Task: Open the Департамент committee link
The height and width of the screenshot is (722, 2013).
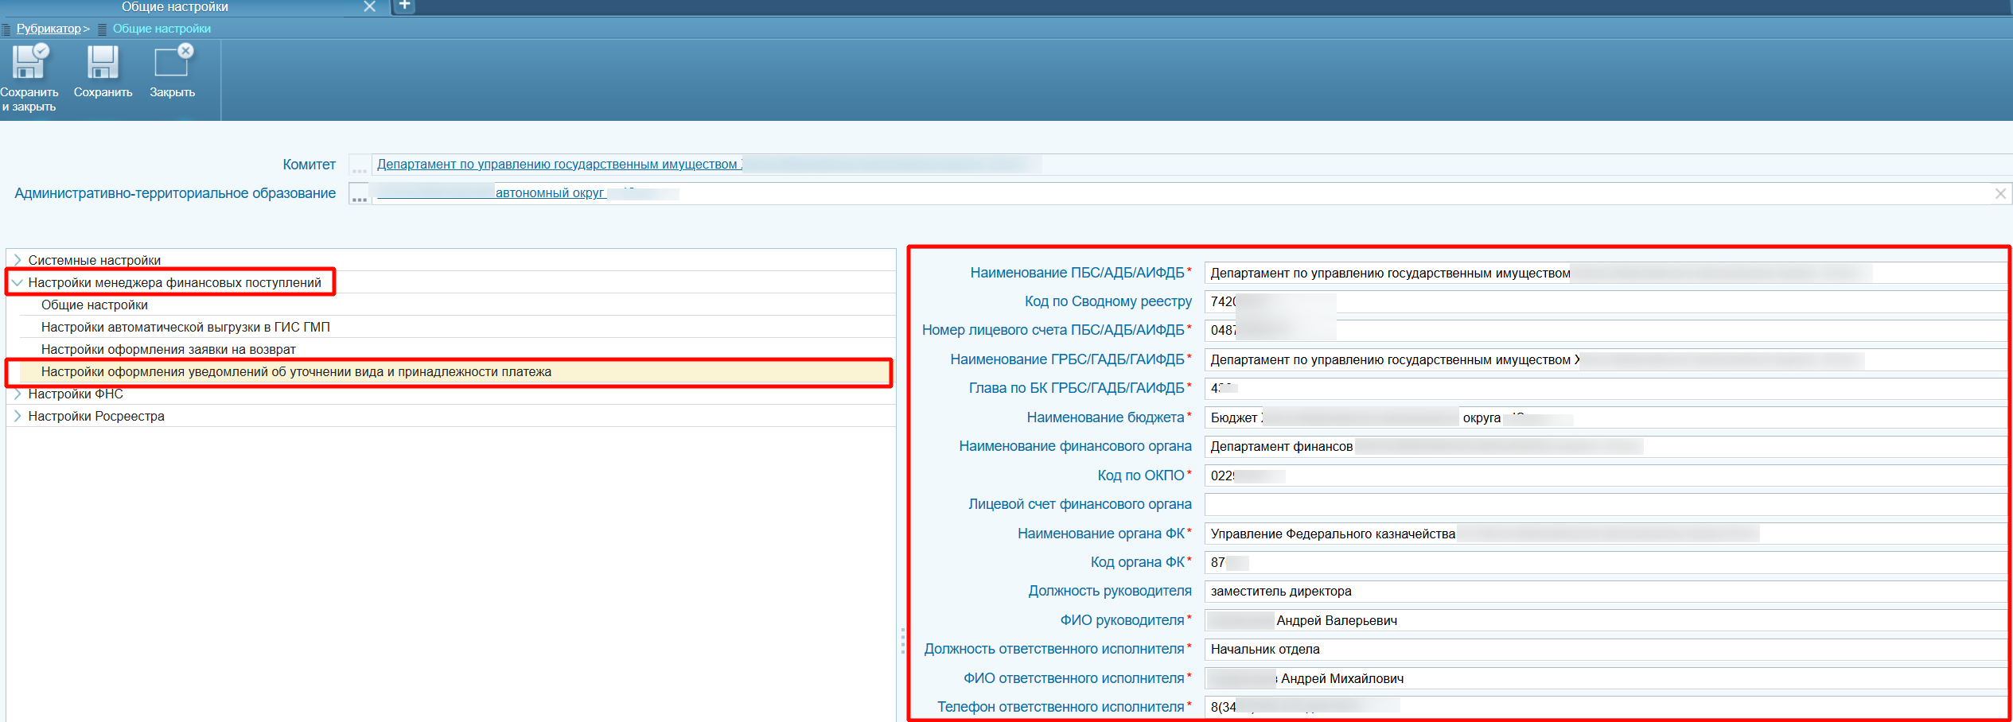Action: tap(559, 165)
